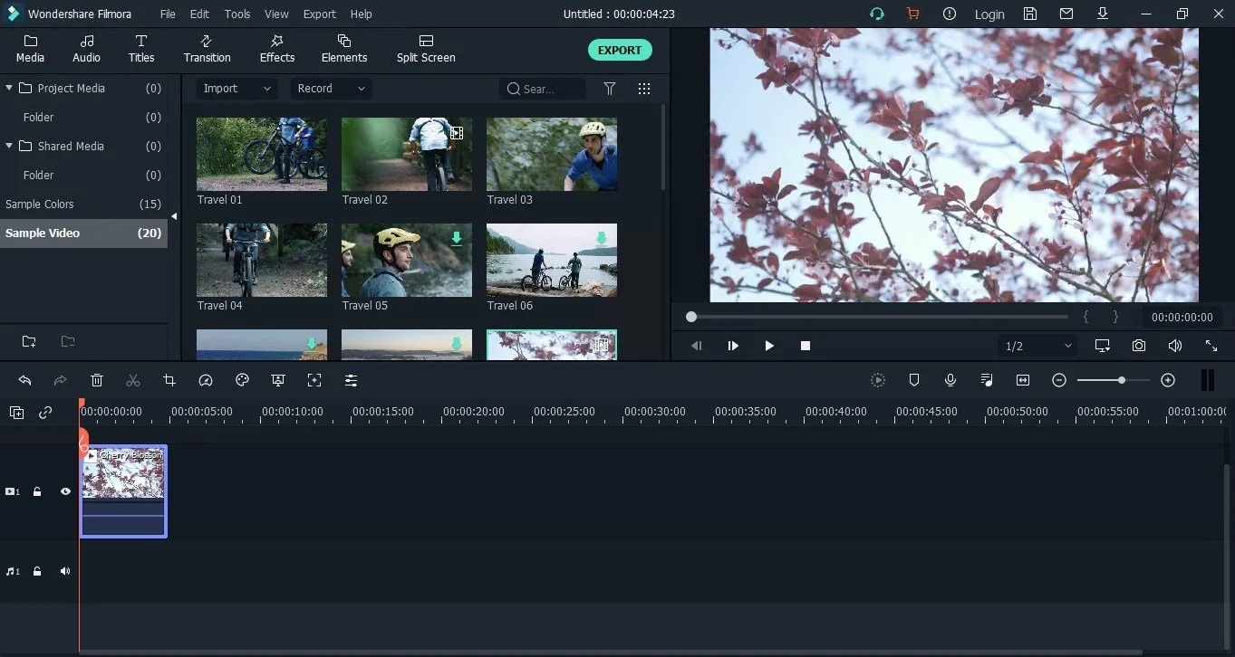This screenshot has width=1235, height=657.
Task: Select the Travel 03 video thumbnail
Action: coord(551,154)
